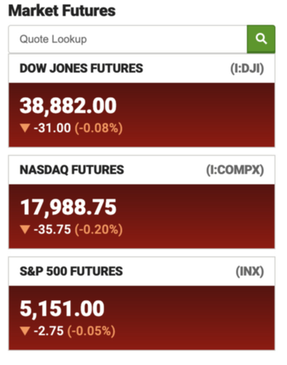Click the (-0.20%) Nasdaq percent change
The width and height of the screenshot is (287, 365).
click(98, 230)
